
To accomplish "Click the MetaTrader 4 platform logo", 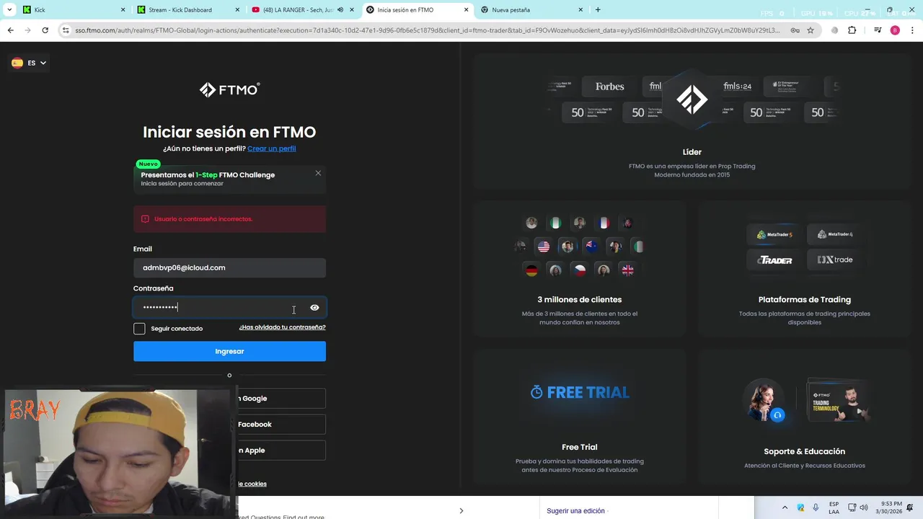I will [x=834, y=234].
